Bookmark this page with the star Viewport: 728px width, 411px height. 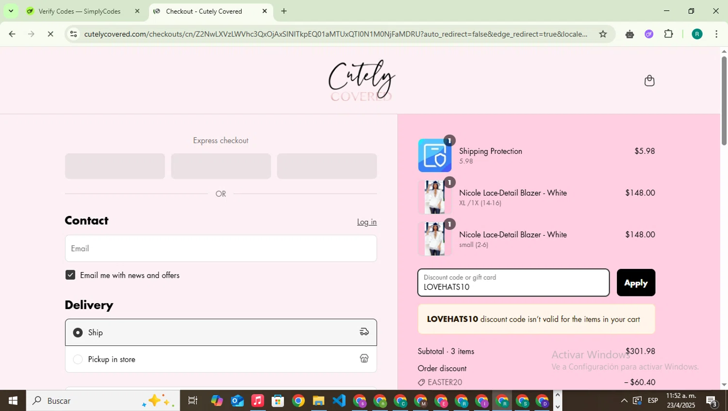pos(603,34)
